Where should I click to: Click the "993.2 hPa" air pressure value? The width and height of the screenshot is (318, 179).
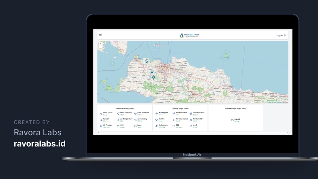click(162, 127)
